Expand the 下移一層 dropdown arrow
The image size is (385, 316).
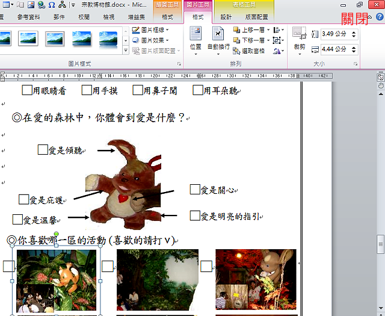click(268, 40)
